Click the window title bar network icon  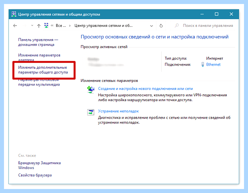(x=14, y=14)
